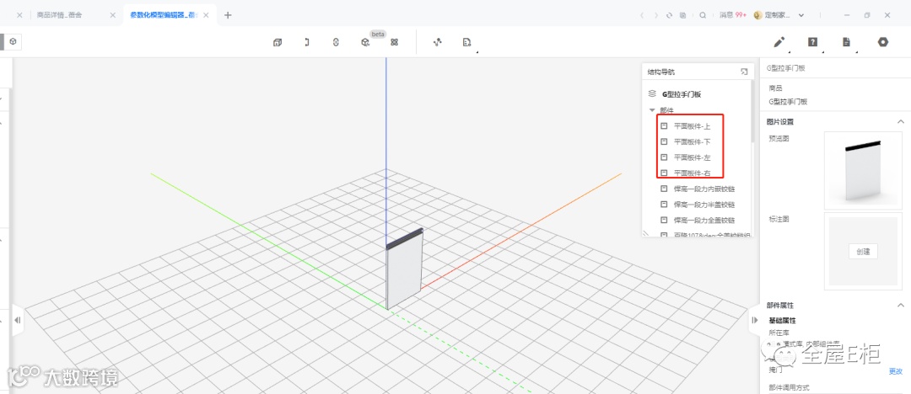The image size is (911, 394).
Task: Click the 更改 link
Action: 895,371
